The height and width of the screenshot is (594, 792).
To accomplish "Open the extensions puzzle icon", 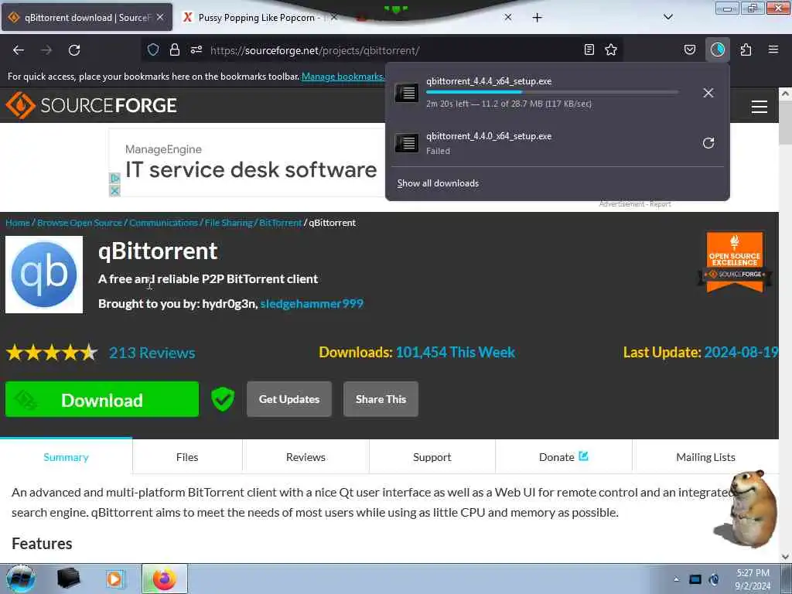I will tap(746, 49).
